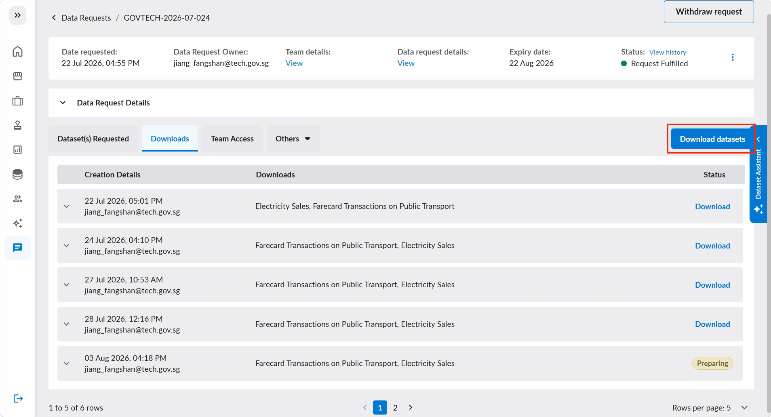Click the Withdraw request button
The width and height of the screenshot is (771, 417).
[709, 12]
